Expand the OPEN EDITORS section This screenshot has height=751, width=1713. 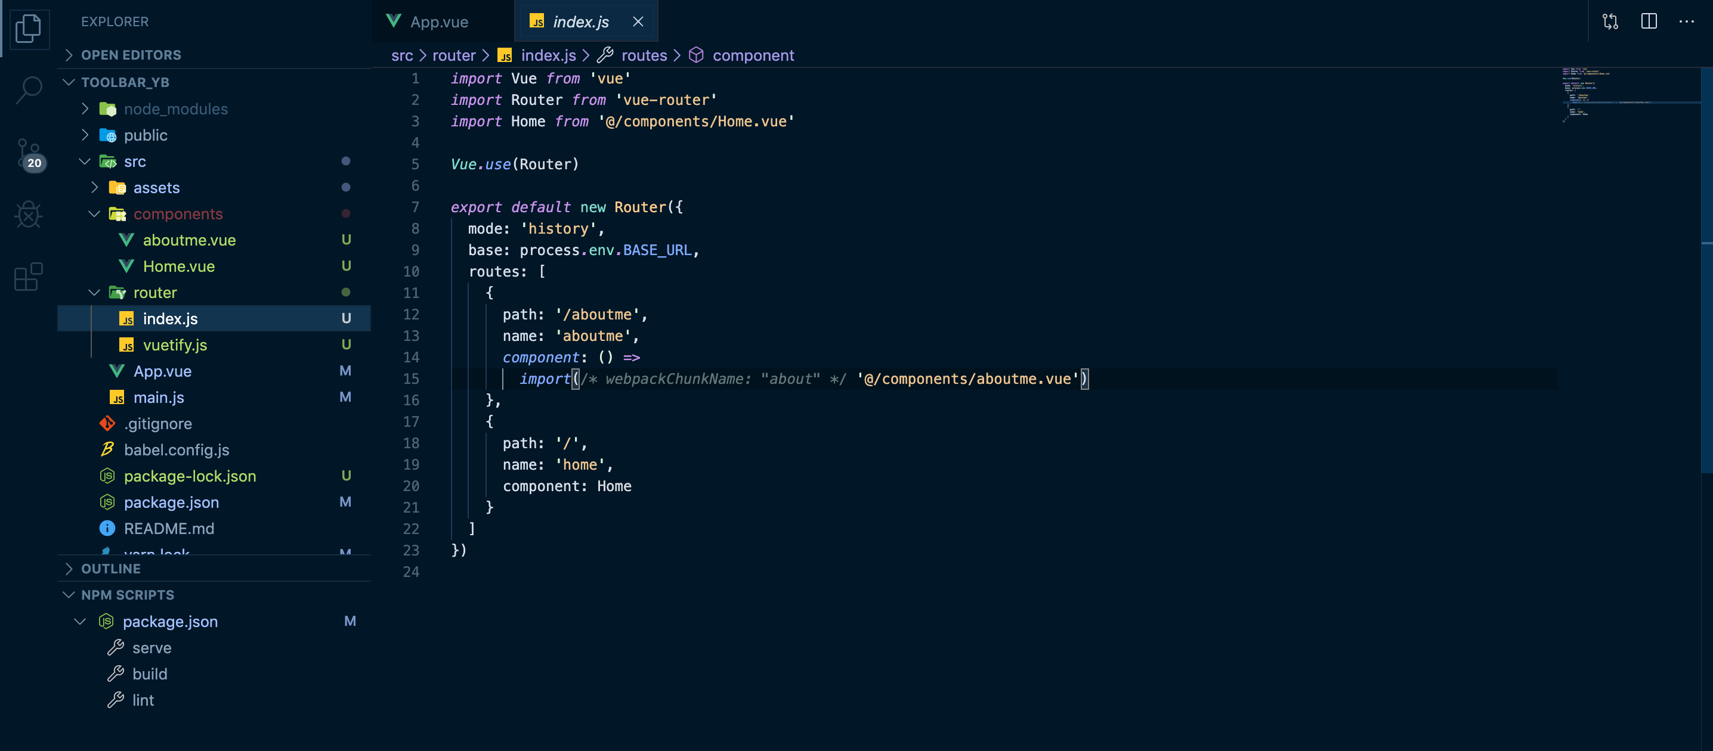(131, 54)
